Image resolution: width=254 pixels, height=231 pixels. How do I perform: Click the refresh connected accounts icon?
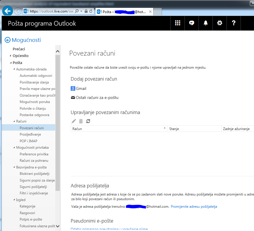[88, 121]
